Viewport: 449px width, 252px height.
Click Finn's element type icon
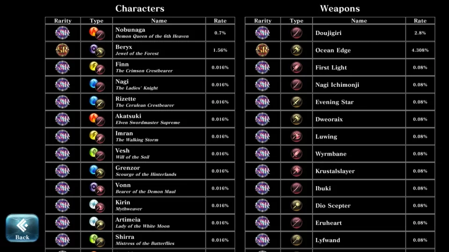(97, 67)
